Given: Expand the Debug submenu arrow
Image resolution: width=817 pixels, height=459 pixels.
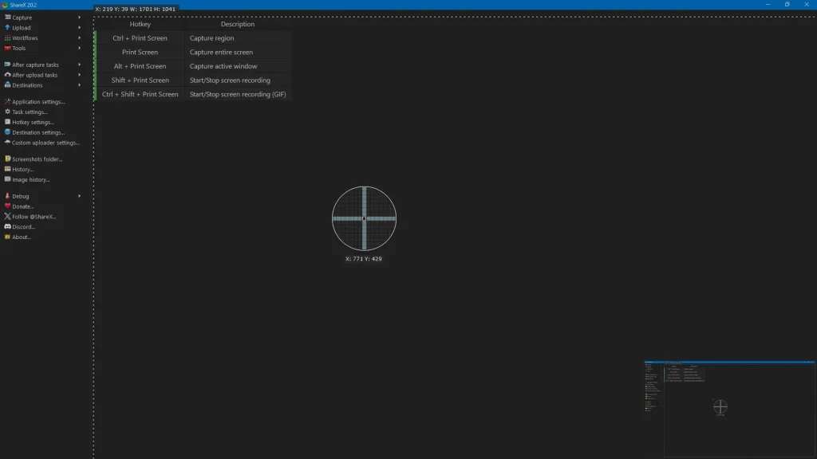Looking at the screenshot, I should [x=80, y=196].
